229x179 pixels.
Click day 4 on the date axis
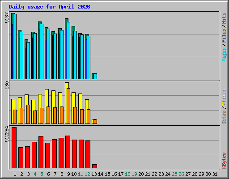click(35, 174)
